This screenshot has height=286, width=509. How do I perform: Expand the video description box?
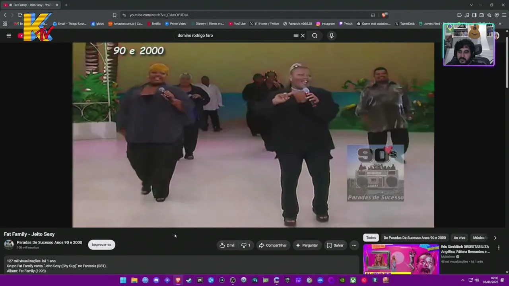point(181,265)
